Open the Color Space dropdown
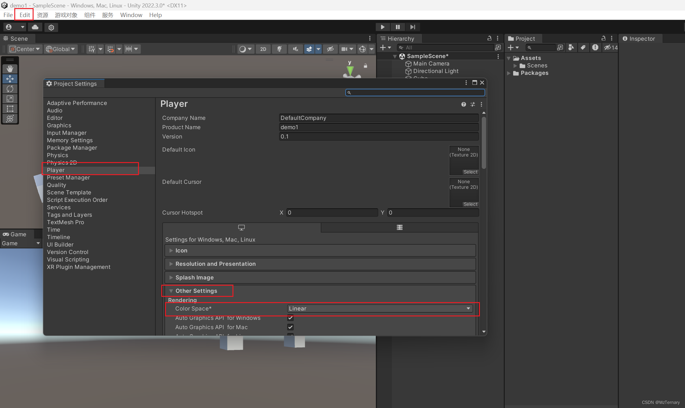 pos(380,308)
